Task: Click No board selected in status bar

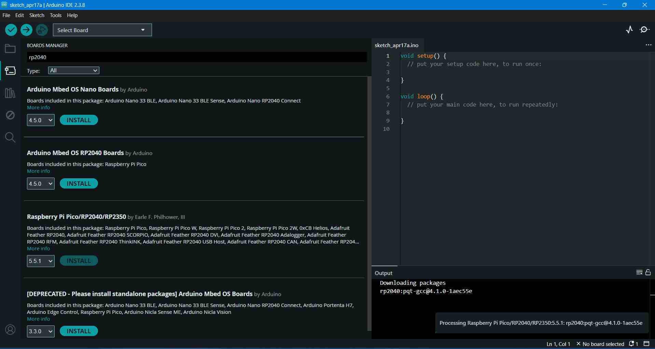Action: [600, 344]
